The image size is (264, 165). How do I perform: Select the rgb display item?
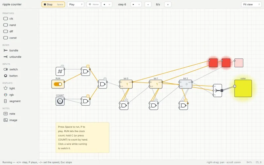[9, 95]
